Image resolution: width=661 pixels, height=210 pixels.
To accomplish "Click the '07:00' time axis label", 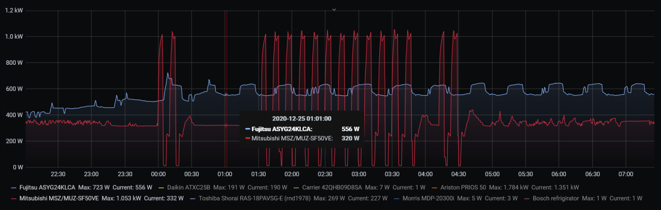I will pos(625,174).
